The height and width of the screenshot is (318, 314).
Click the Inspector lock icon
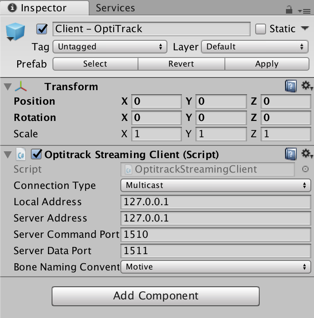point(289,10)
